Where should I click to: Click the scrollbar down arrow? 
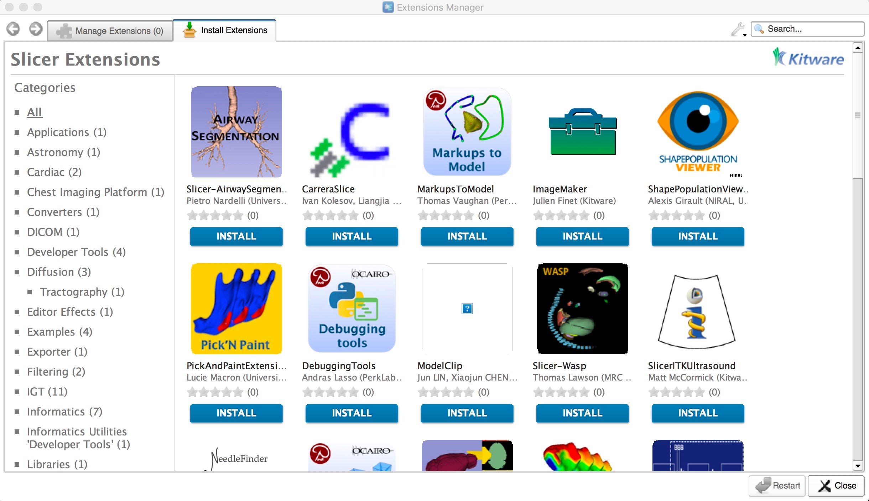(x=858, y=465)
